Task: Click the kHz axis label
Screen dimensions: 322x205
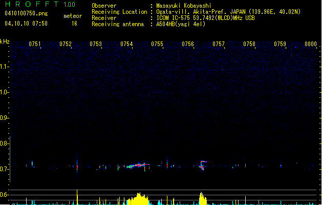Action: [x=5, y=42]
